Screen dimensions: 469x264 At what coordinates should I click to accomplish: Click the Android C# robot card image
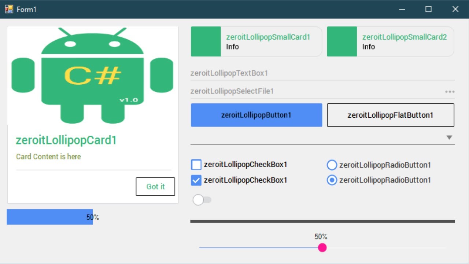(x=93, y=76)
